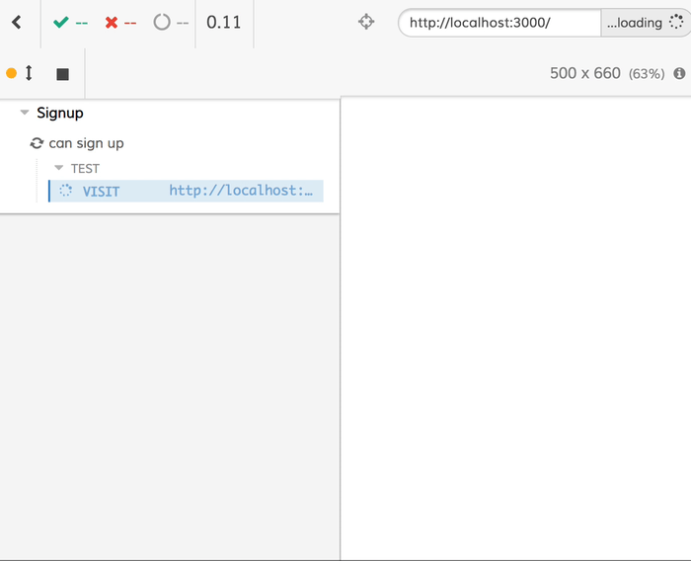The height and width of the screenshot is (561, 691).
Task: Select the Signup suite title
Action: (60, 114)
